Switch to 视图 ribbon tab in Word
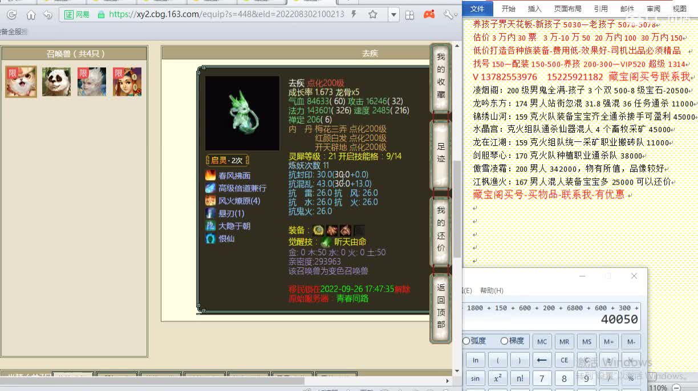Viewport: 698px width, 391px height. tap(680, 9)
